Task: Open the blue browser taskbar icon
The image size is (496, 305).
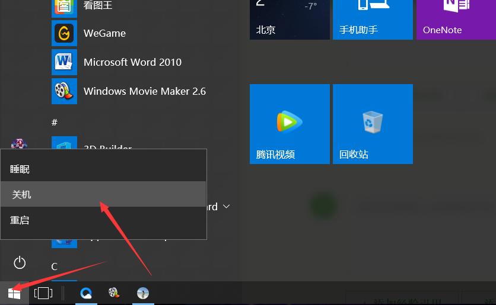Action: 86,293
